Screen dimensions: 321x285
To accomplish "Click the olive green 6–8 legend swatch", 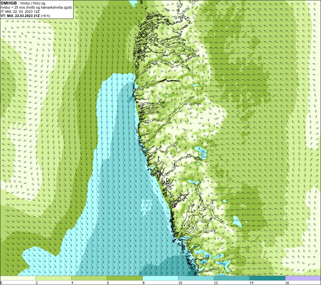I will tap(125, 278).
